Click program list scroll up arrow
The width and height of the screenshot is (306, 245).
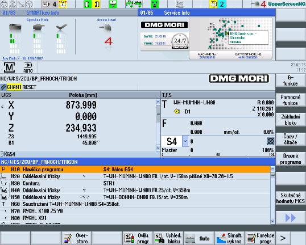(x=272, y=168)
